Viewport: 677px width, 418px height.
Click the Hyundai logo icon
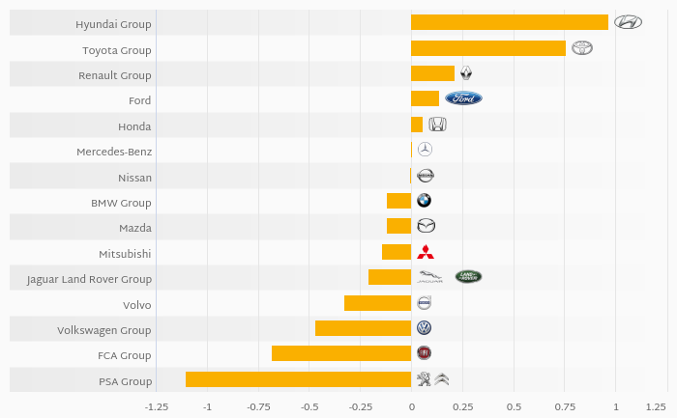point(628,22)
